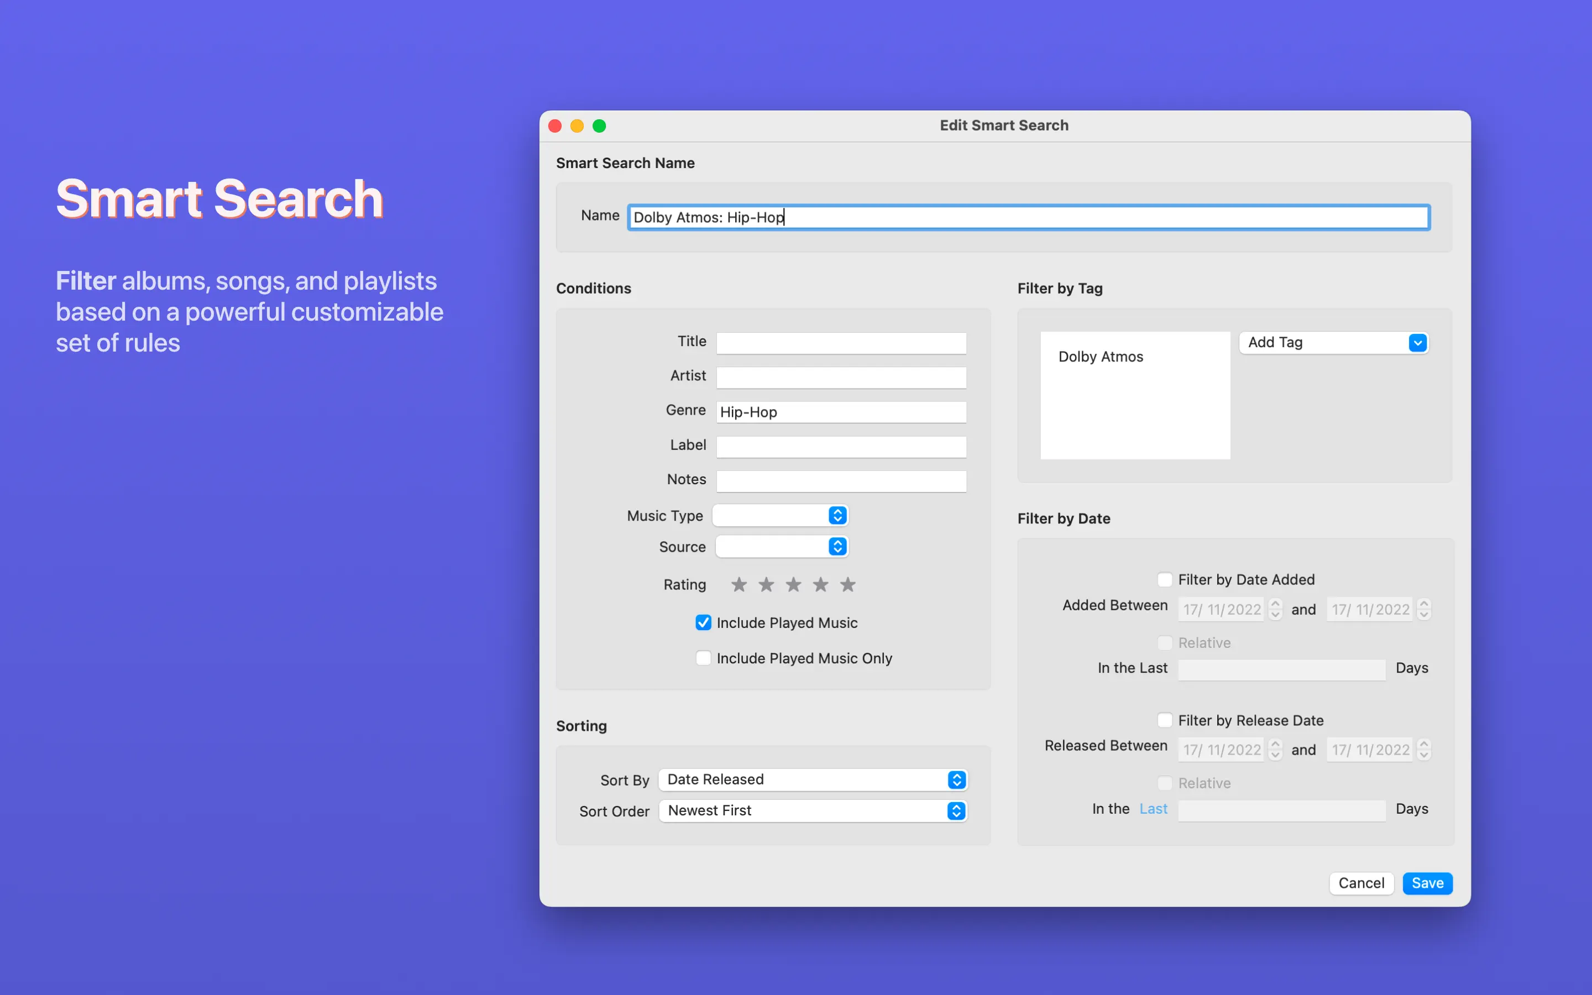Click the first rating star

pos(739,584)
